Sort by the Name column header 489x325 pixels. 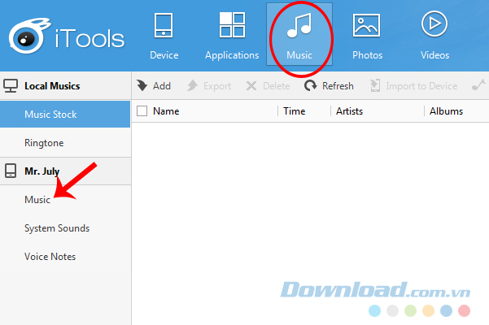(x=166, y=111)
